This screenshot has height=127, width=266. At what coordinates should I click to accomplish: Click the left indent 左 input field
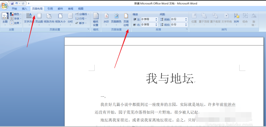(x=148, y=19)
